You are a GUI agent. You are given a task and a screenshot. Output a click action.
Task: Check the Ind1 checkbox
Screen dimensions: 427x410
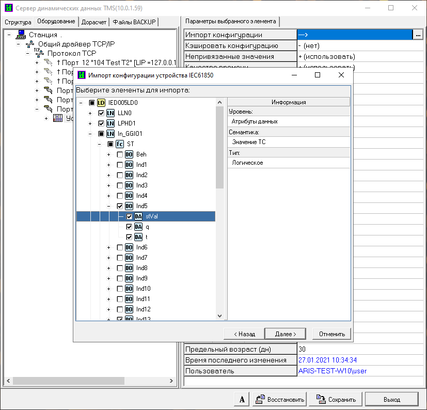[120, 165]
